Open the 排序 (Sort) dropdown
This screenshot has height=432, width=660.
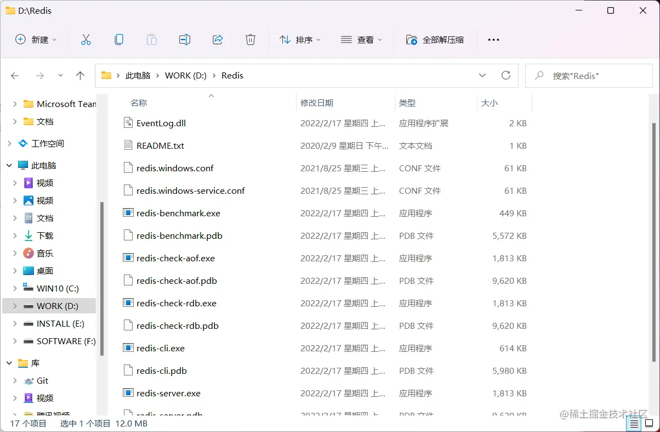[x=300, y=40]
